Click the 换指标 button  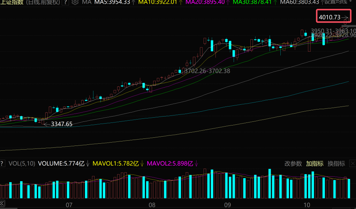[336, 164]
